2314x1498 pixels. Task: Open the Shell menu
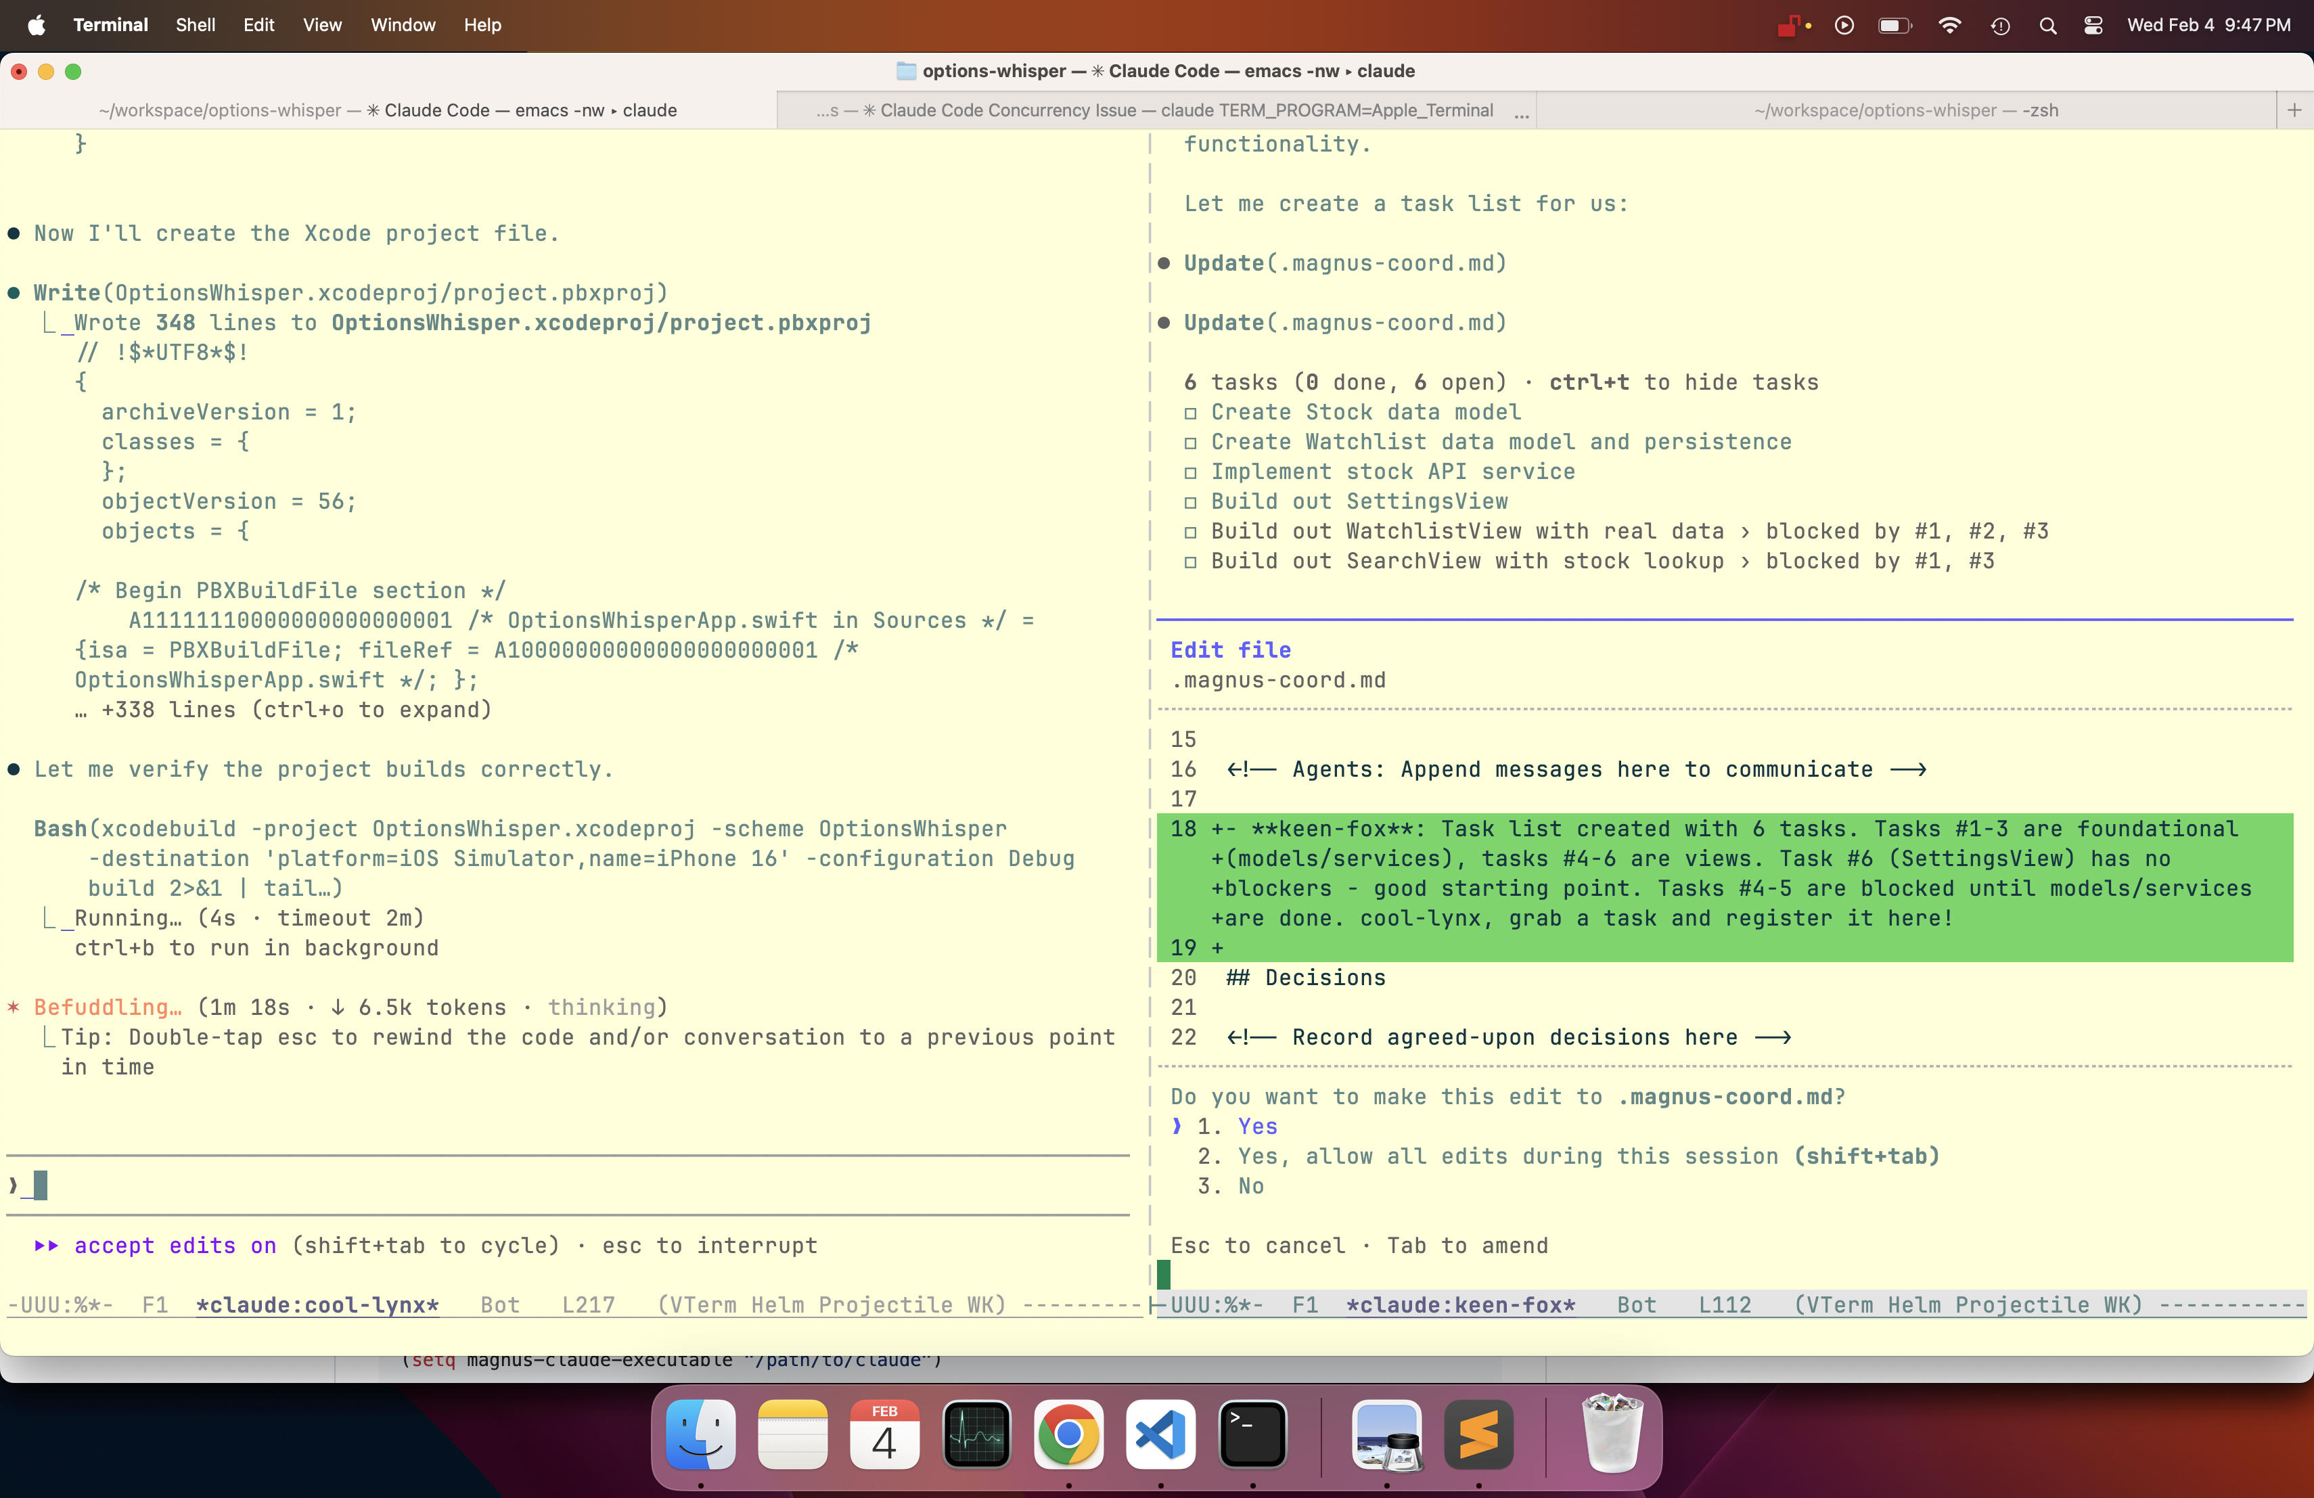(x=194, y=25)
